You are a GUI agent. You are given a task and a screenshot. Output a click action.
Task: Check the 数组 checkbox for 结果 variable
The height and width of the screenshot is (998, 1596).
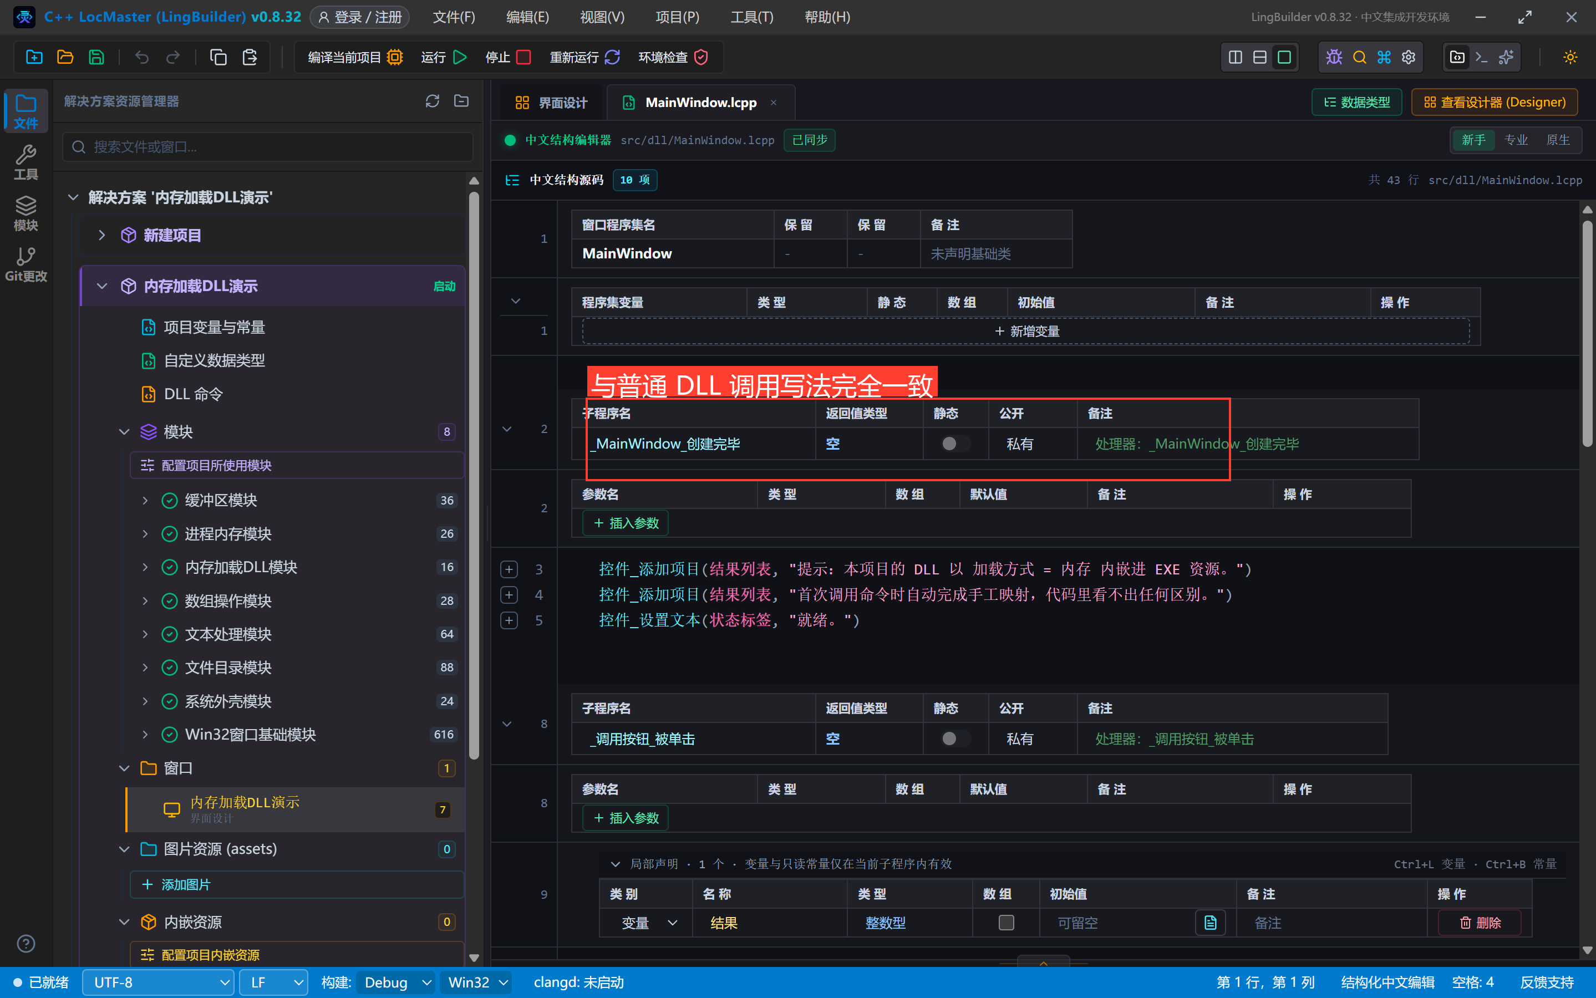coord(1006,922)
